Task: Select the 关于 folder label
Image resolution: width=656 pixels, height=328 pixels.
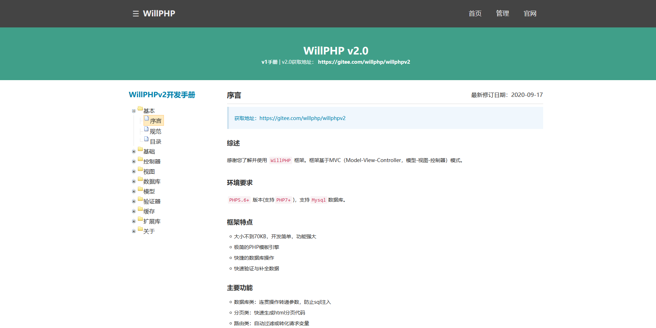Action: pyautogui.click(x=149, y=231)
